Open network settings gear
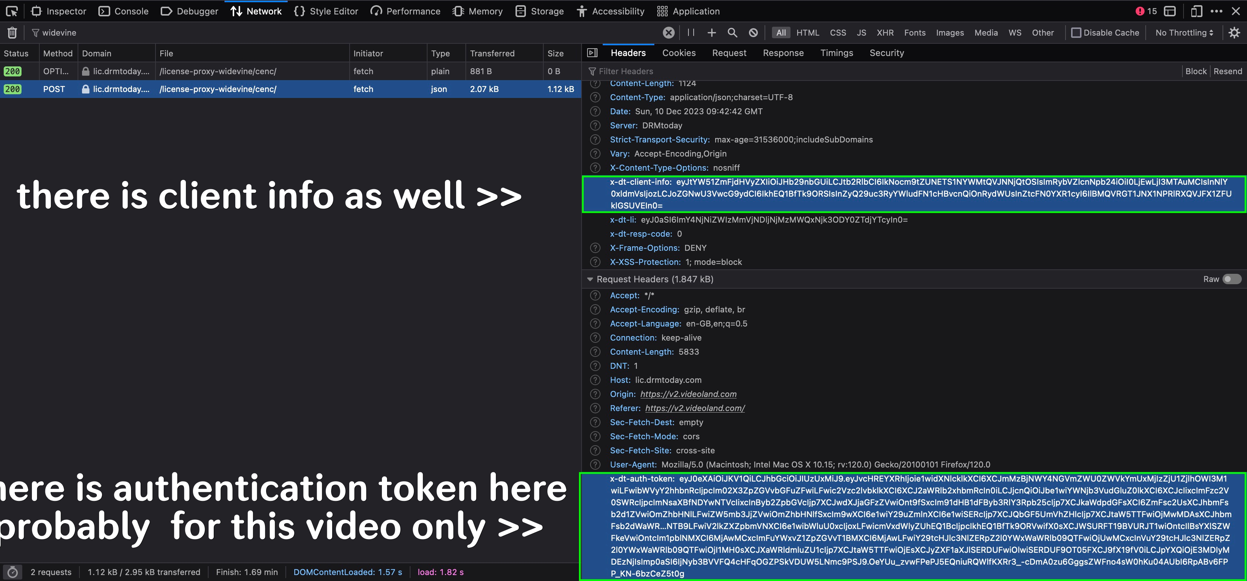The image size is (1247, 581). [x=1234, y=32]
